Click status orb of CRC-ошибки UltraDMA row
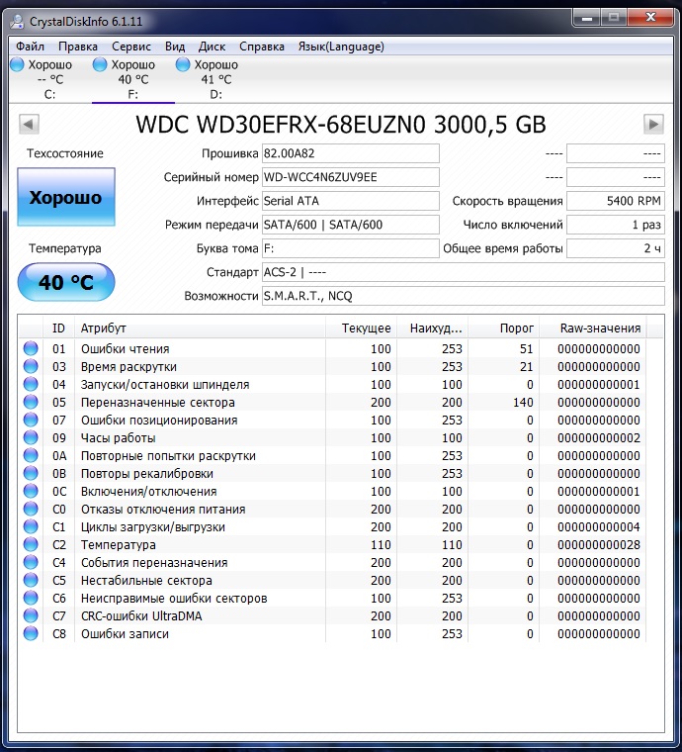Image resolution: width=682 pixels, height=752 pixels. click(x=31, y=615)
